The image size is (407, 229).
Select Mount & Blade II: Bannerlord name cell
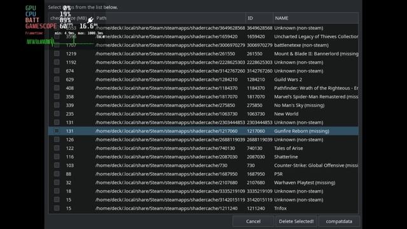click(x=316, y=53)
